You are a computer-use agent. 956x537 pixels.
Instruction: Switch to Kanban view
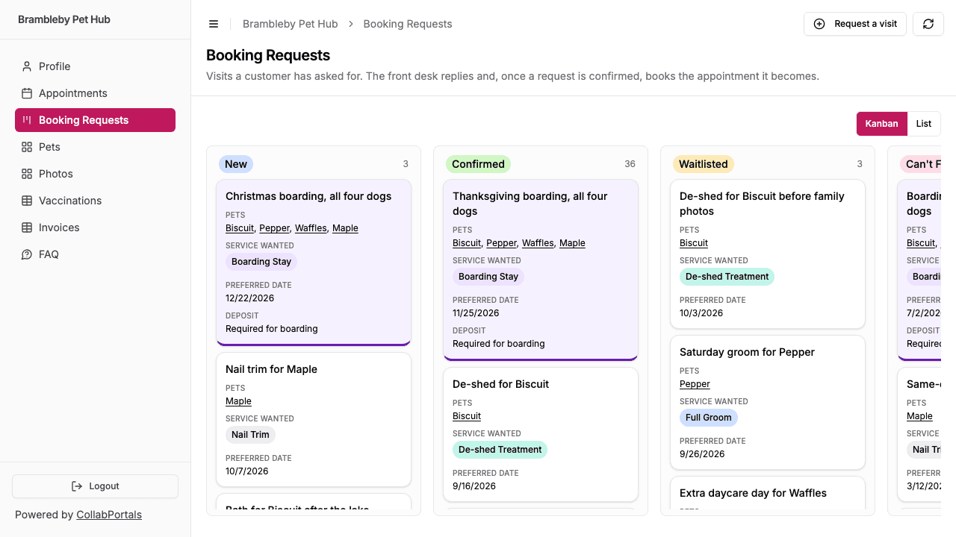881,124
